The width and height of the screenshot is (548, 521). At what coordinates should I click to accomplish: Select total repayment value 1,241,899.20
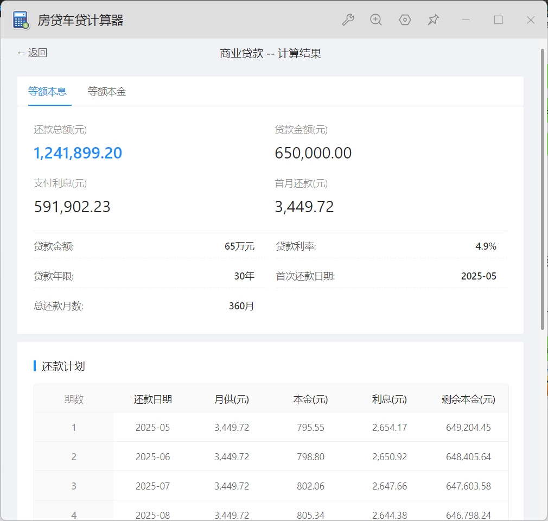coord(78,153)
